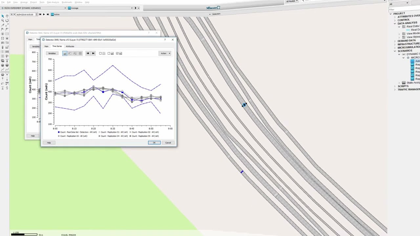This screenshot has height=236, width=420.
Task: Select the Average result icon in project tree
Action: click(412, 61)
